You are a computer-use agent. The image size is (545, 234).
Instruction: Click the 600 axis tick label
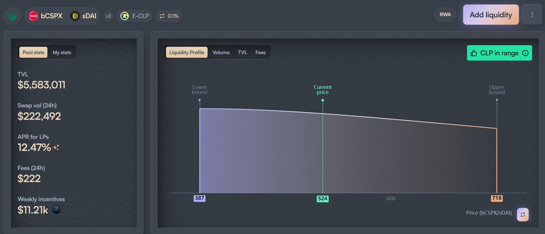[391, 199]
